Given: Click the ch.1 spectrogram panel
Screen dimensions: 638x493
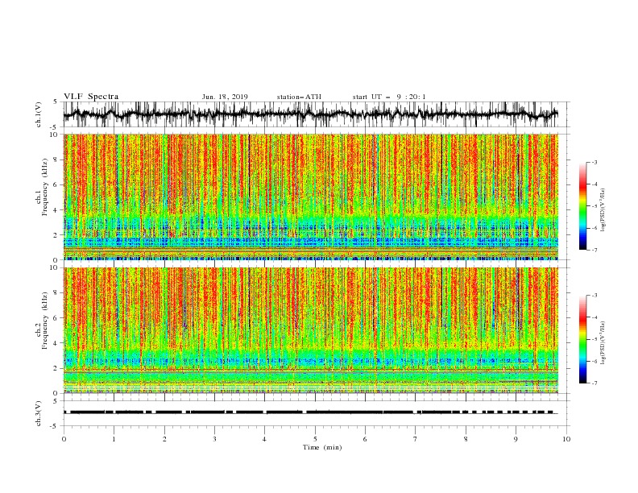Looking at the screenshot, I should click(310, 197).
